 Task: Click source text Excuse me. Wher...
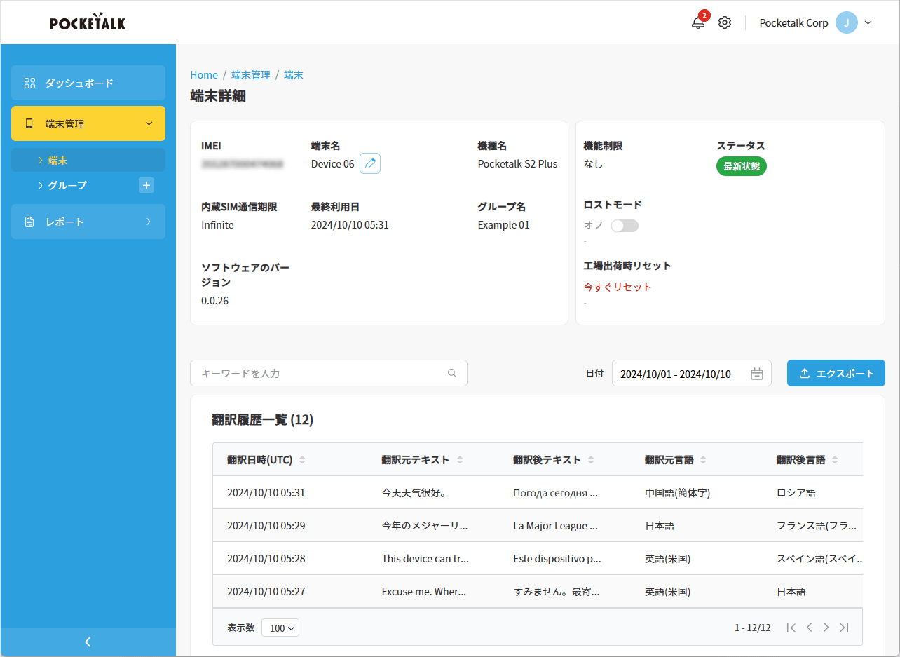coord(424,592)
